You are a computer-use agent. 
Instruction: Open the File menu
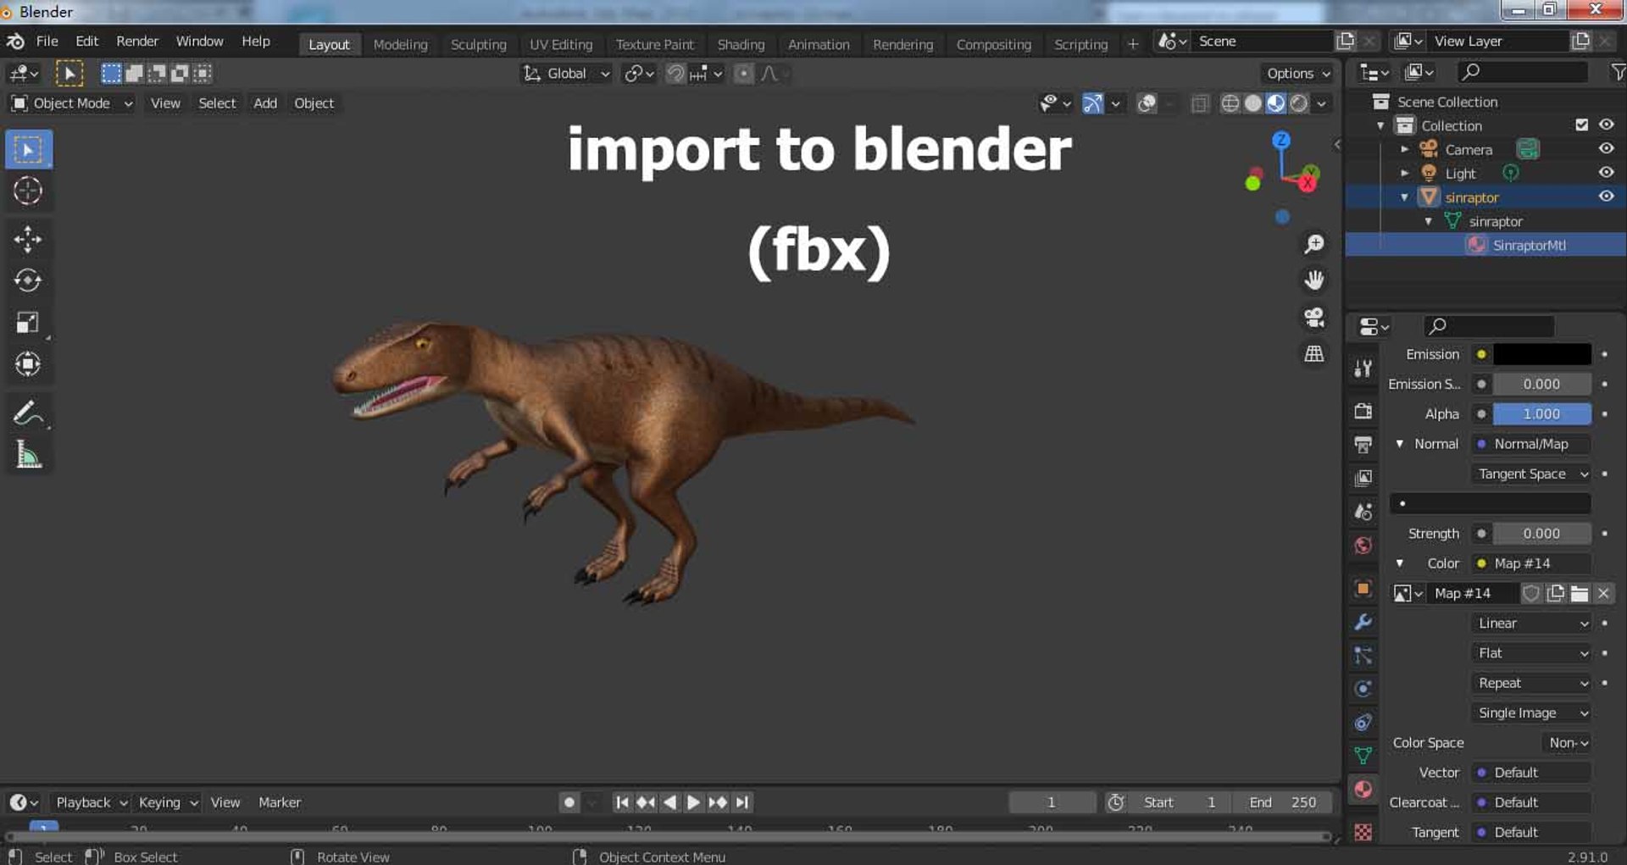click(x=47, y=42)
